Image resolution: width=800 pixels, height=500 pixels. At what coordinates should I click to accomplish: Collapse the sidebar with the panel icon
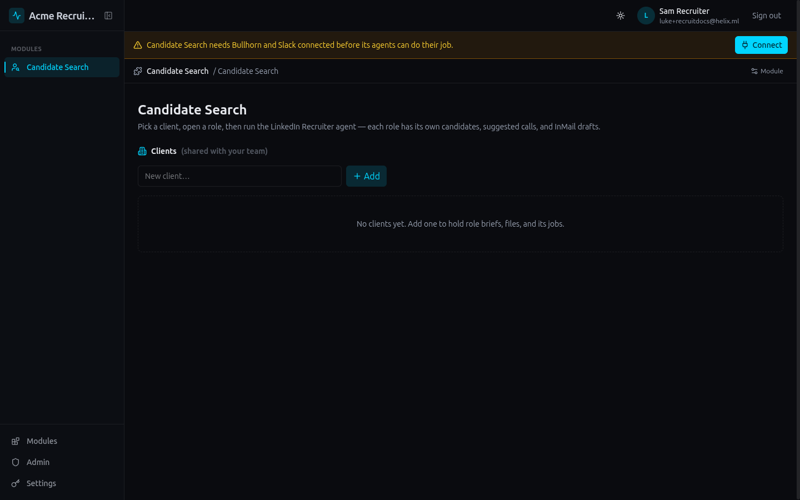click(x=108, y=16)
